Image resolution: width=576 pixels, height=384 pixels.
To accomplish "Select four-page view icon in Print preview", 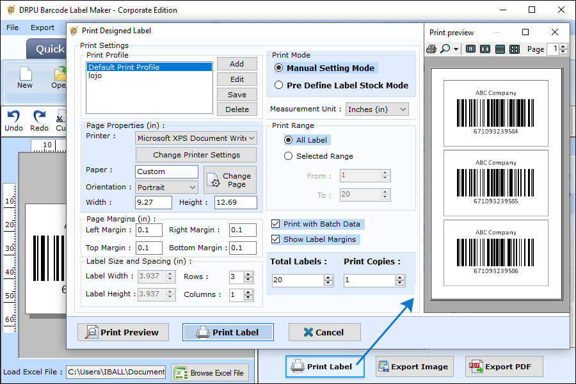I will pyautogui.click(x=515, y=49).
